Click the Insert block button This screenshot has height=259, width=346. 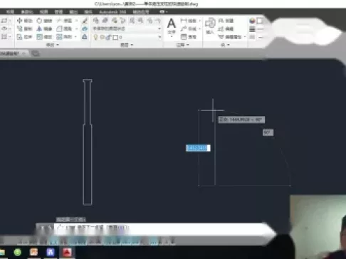pos(210,26)
